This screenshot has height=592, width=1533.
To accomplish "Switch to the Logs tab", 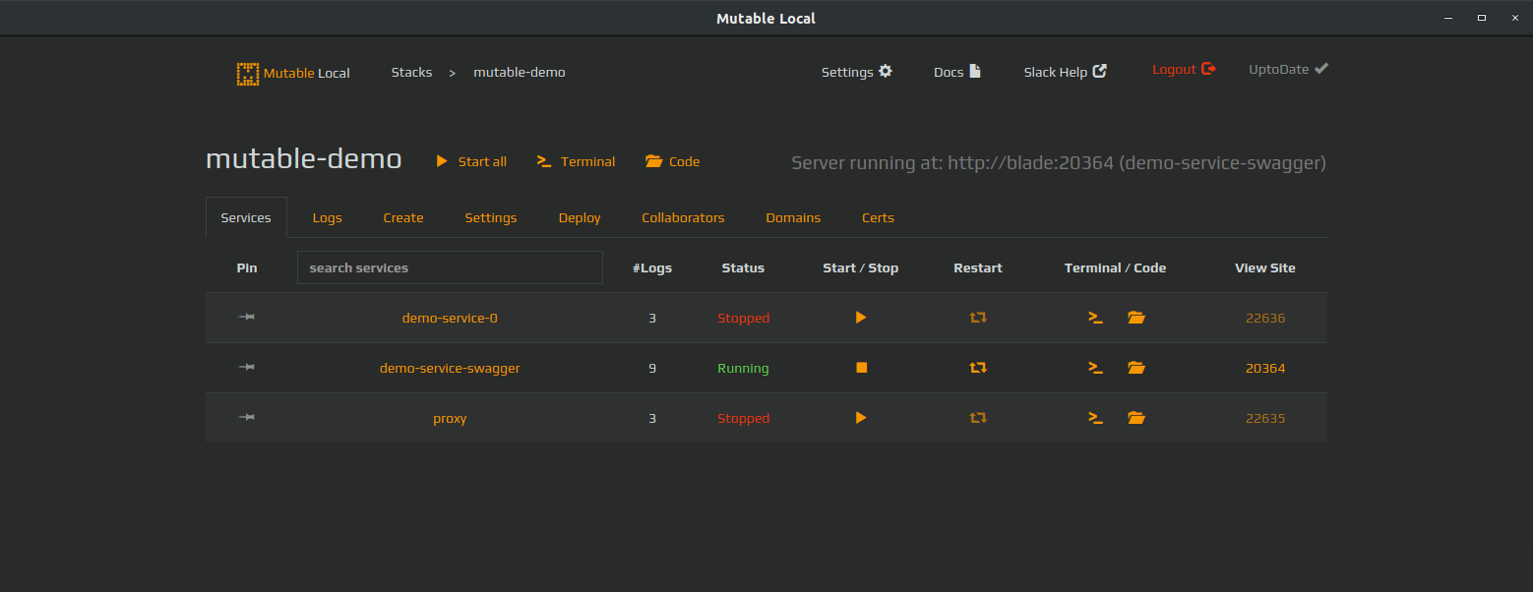I will coord(327,218).
